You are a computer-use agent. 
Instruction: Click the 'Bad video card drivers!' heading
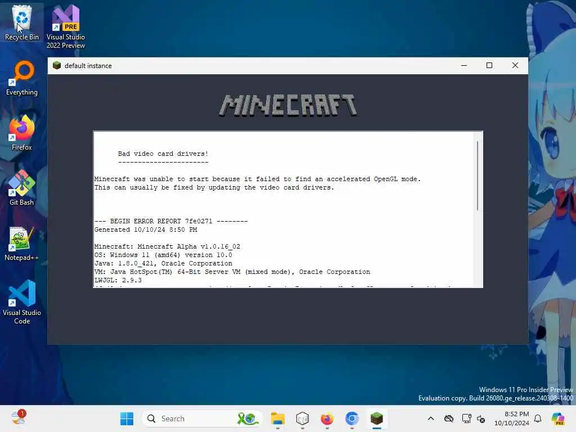[x=163, y=154]
